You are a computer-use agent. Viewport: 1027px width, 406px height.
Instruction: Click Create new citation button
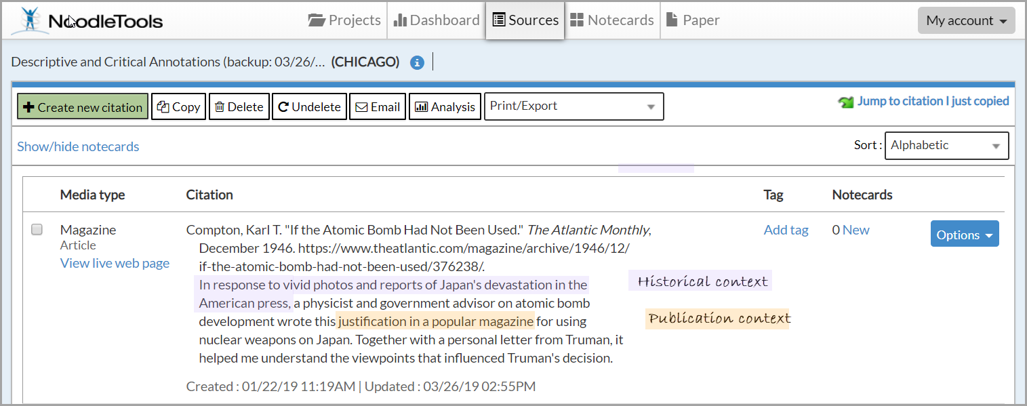point(82,106)
